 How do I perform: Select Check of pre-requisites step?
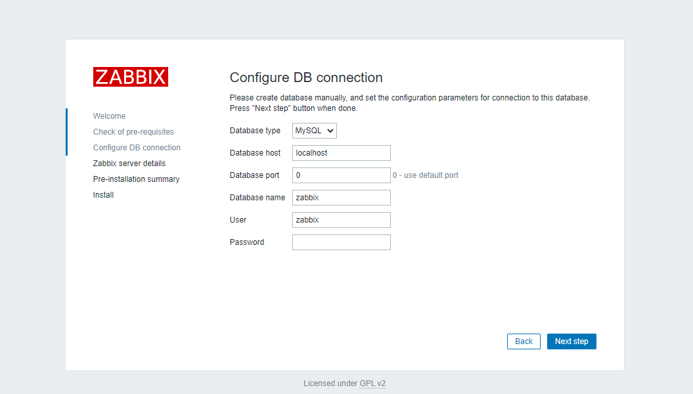pyautogui.click(x=133, y=131)
